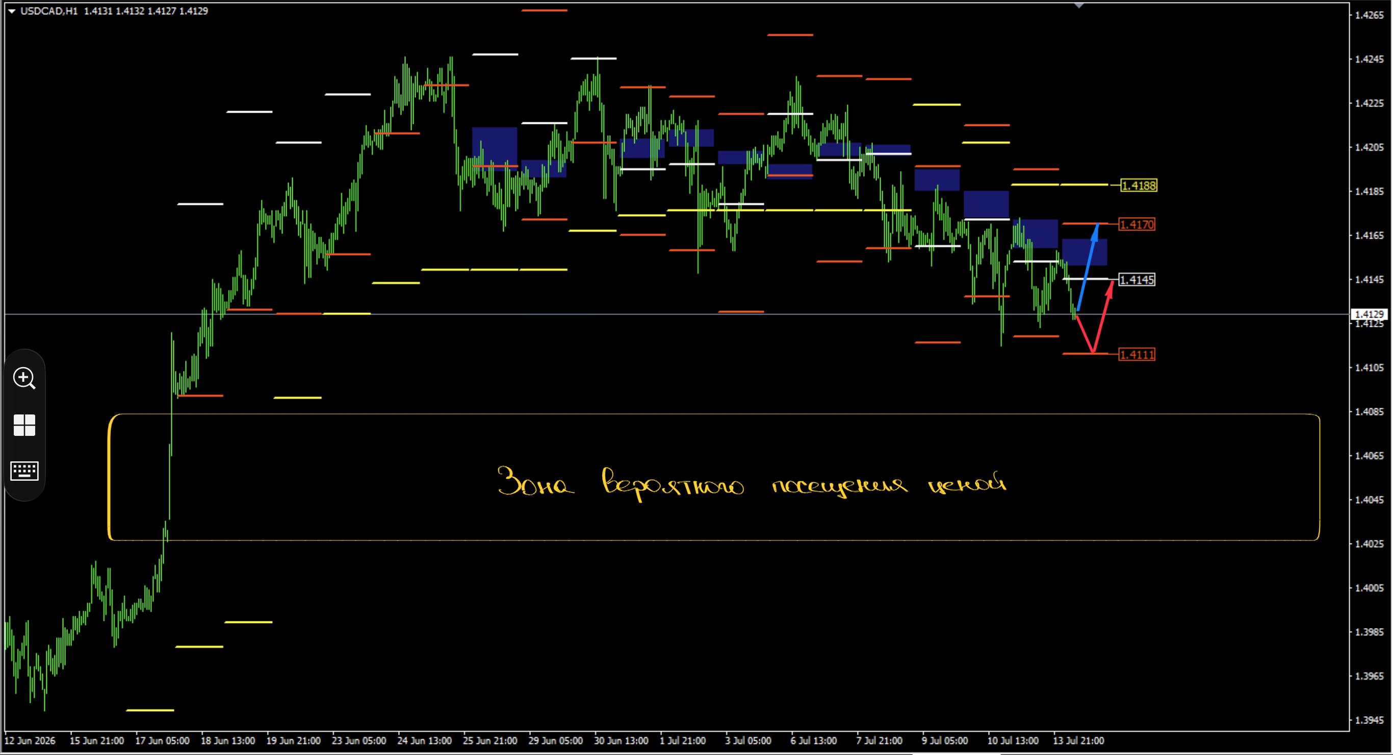Click the 1.3945 value on price scale
Image resolution: width=1393 pixels, height=755 pixels.
[1369, 720]
